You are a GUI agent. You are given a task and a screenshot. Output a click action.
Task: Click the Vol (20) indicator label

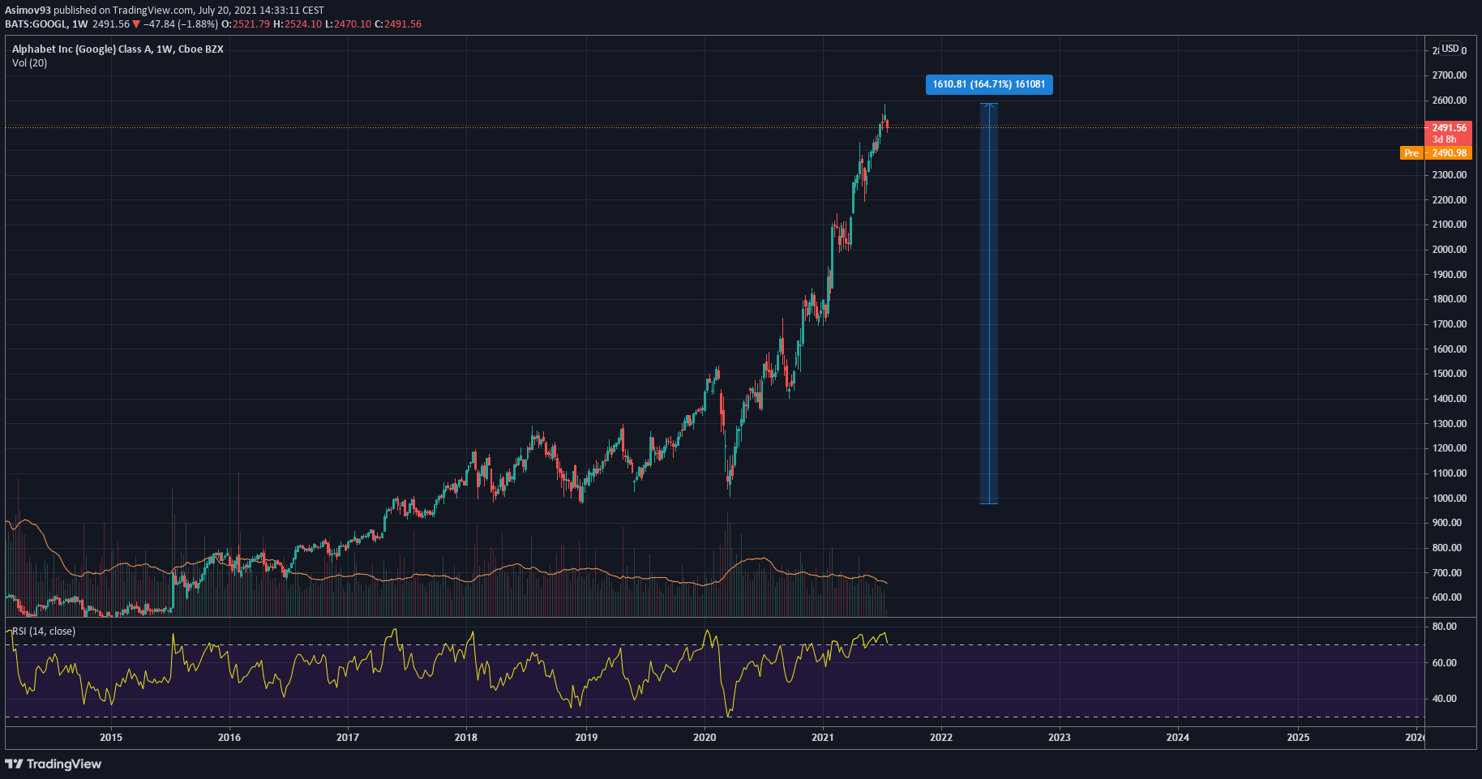[30, 63]
